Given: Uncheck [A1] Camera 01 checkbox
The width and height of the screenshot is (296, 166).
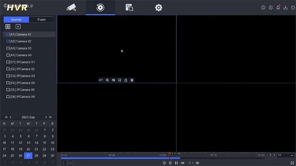Looking at the screenshot, I should [8, 34].
